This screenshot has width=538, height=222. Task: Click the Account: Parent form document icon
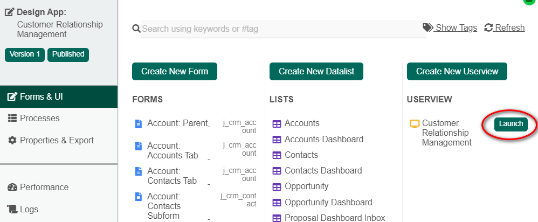click(x=138, y=124)
